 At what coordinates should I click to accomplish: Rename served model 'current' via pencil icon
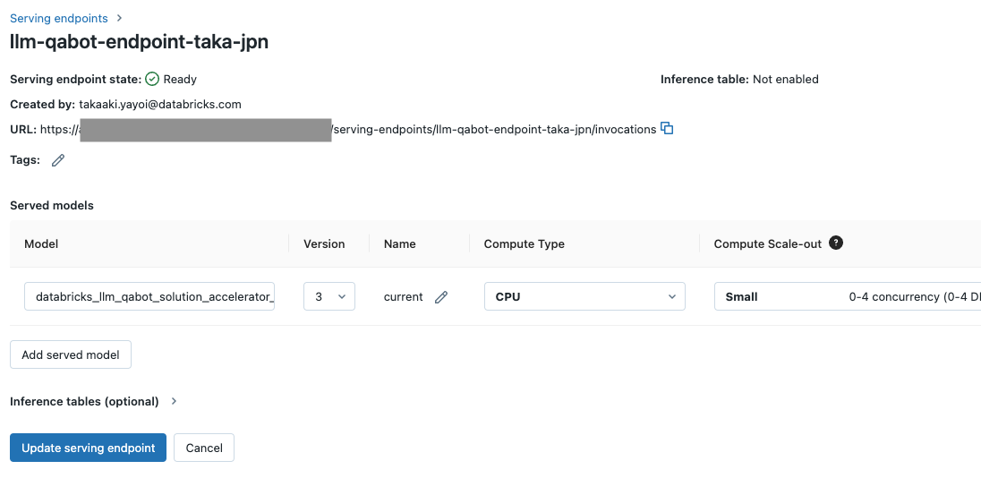pyautogui.click(x=440, y=297)
